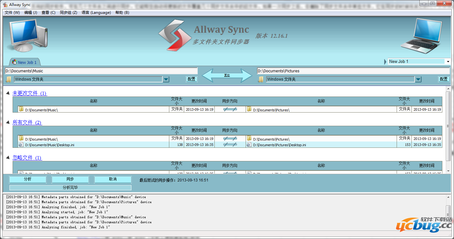454x239 pixels.
Task: Click the 最后尝试的同步操作 status text
Action: tap(174, 180)
